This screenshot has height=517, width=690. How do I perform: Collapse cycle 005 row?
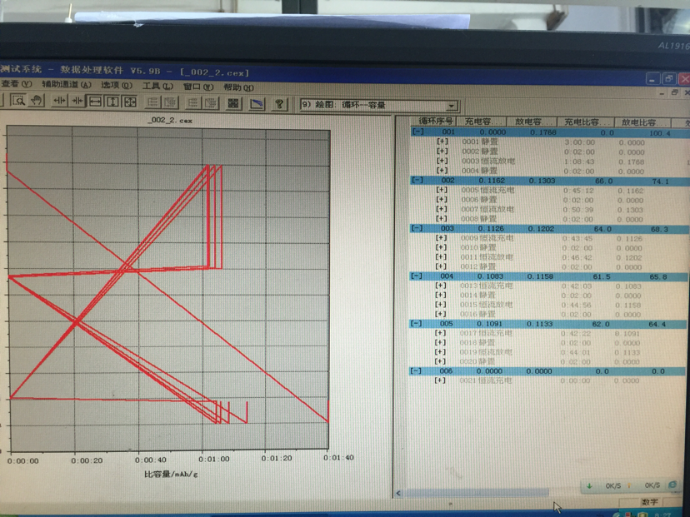(416, 323)
